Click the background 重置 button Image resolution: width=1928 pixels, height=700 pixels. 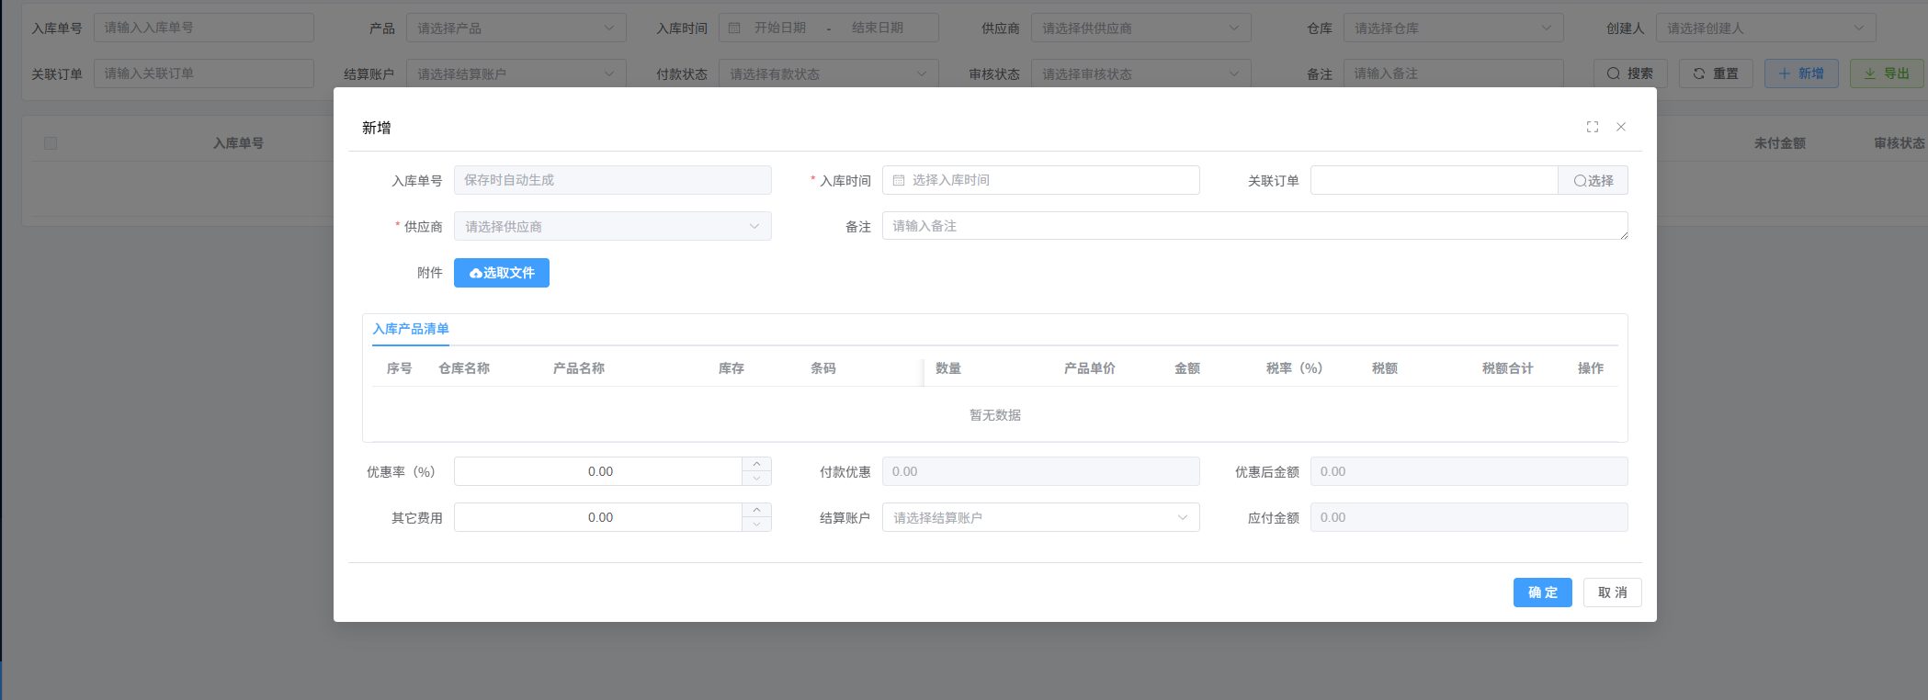[1716, 73]
